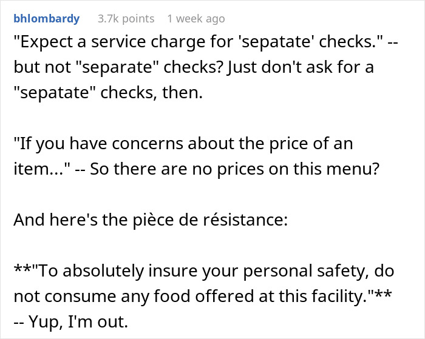Click the 3.7k points score
The width and height of the screenshot is (425, 339).
coord(126,19)
